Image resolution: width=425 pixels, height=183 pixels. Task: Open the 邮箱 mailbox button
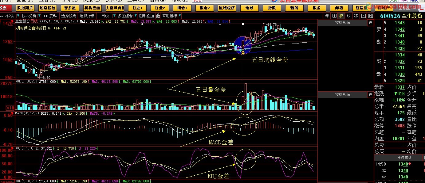tap(339, 8)
